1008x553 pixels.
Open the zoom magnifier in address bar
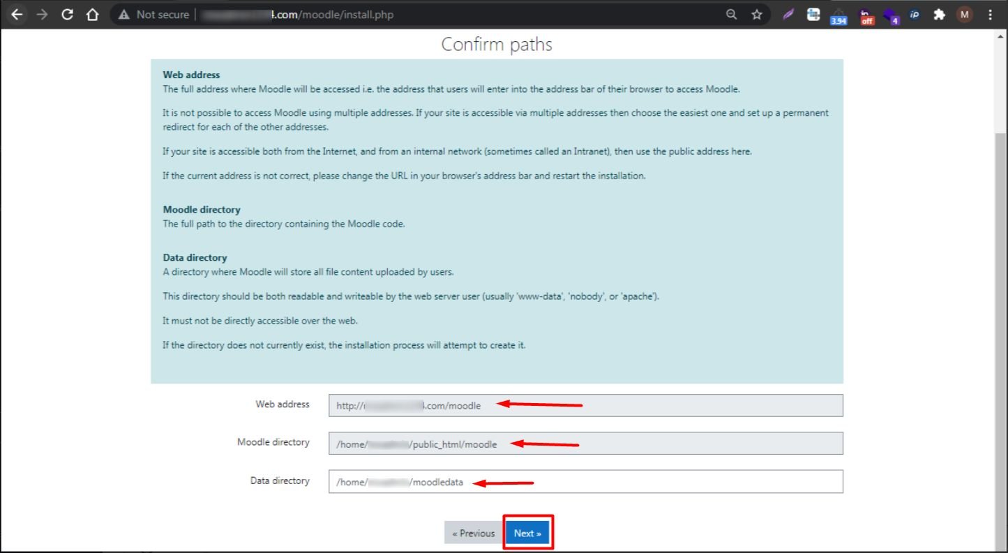731,15
